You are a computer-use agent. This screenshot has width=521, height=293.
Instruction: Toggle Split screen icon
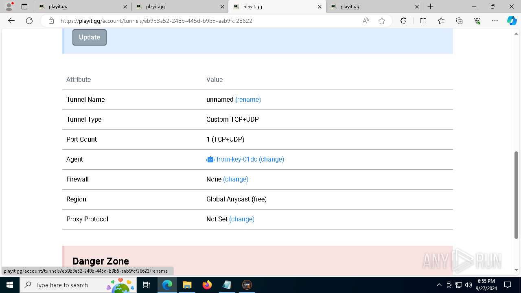(x=423, y=21)
